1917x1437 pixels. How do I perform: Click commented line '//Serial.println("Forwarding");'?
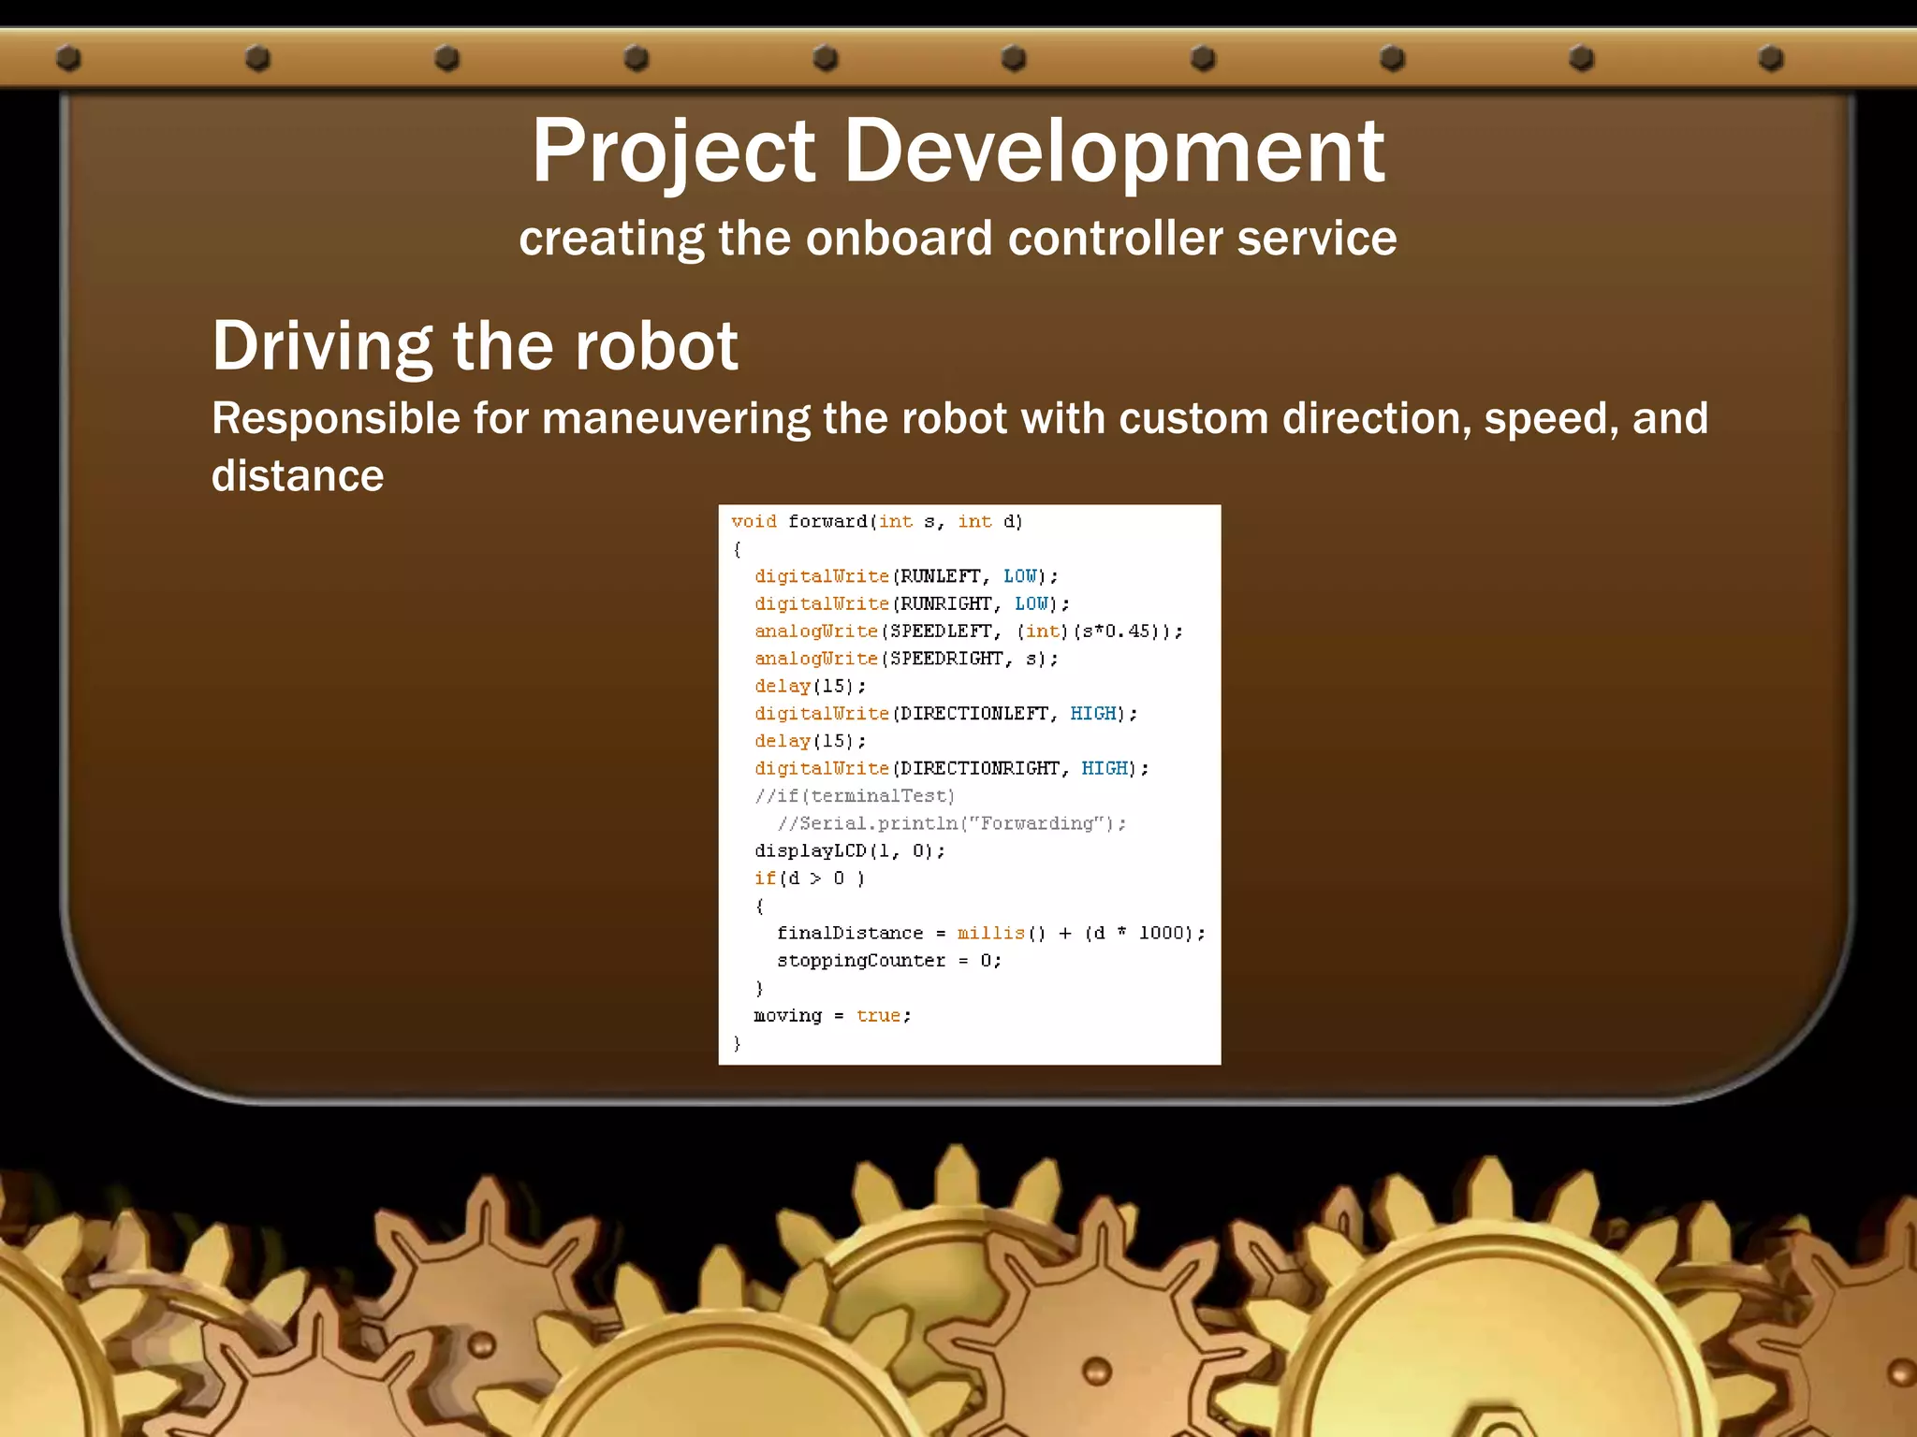pyautogui.click(x=952, y=823)
